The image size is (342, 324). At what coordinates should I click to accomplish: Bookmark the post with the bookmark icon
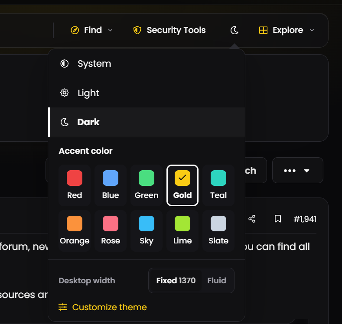pos(278,219)
